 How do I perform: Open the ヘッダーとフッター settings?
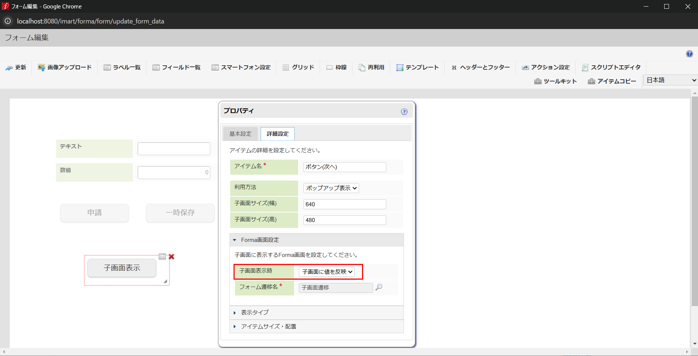coord(480,67)
